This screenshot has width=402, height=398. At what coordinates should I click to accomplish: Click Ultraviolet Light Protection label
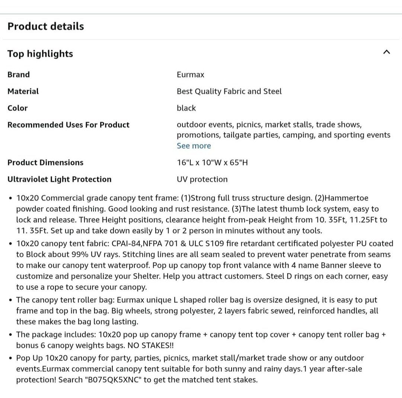click(60, 179)
